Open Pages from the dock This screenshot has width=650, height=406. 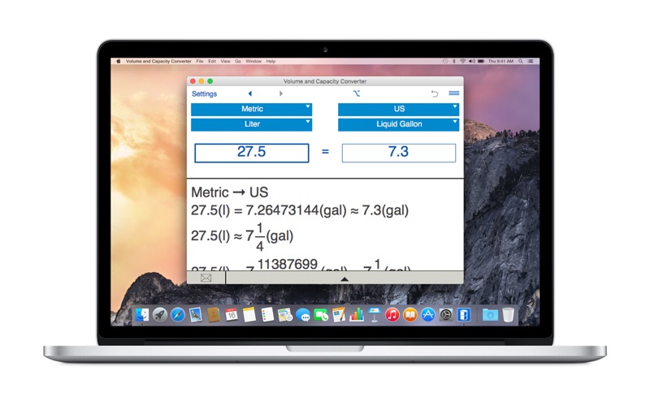point(339,315)
